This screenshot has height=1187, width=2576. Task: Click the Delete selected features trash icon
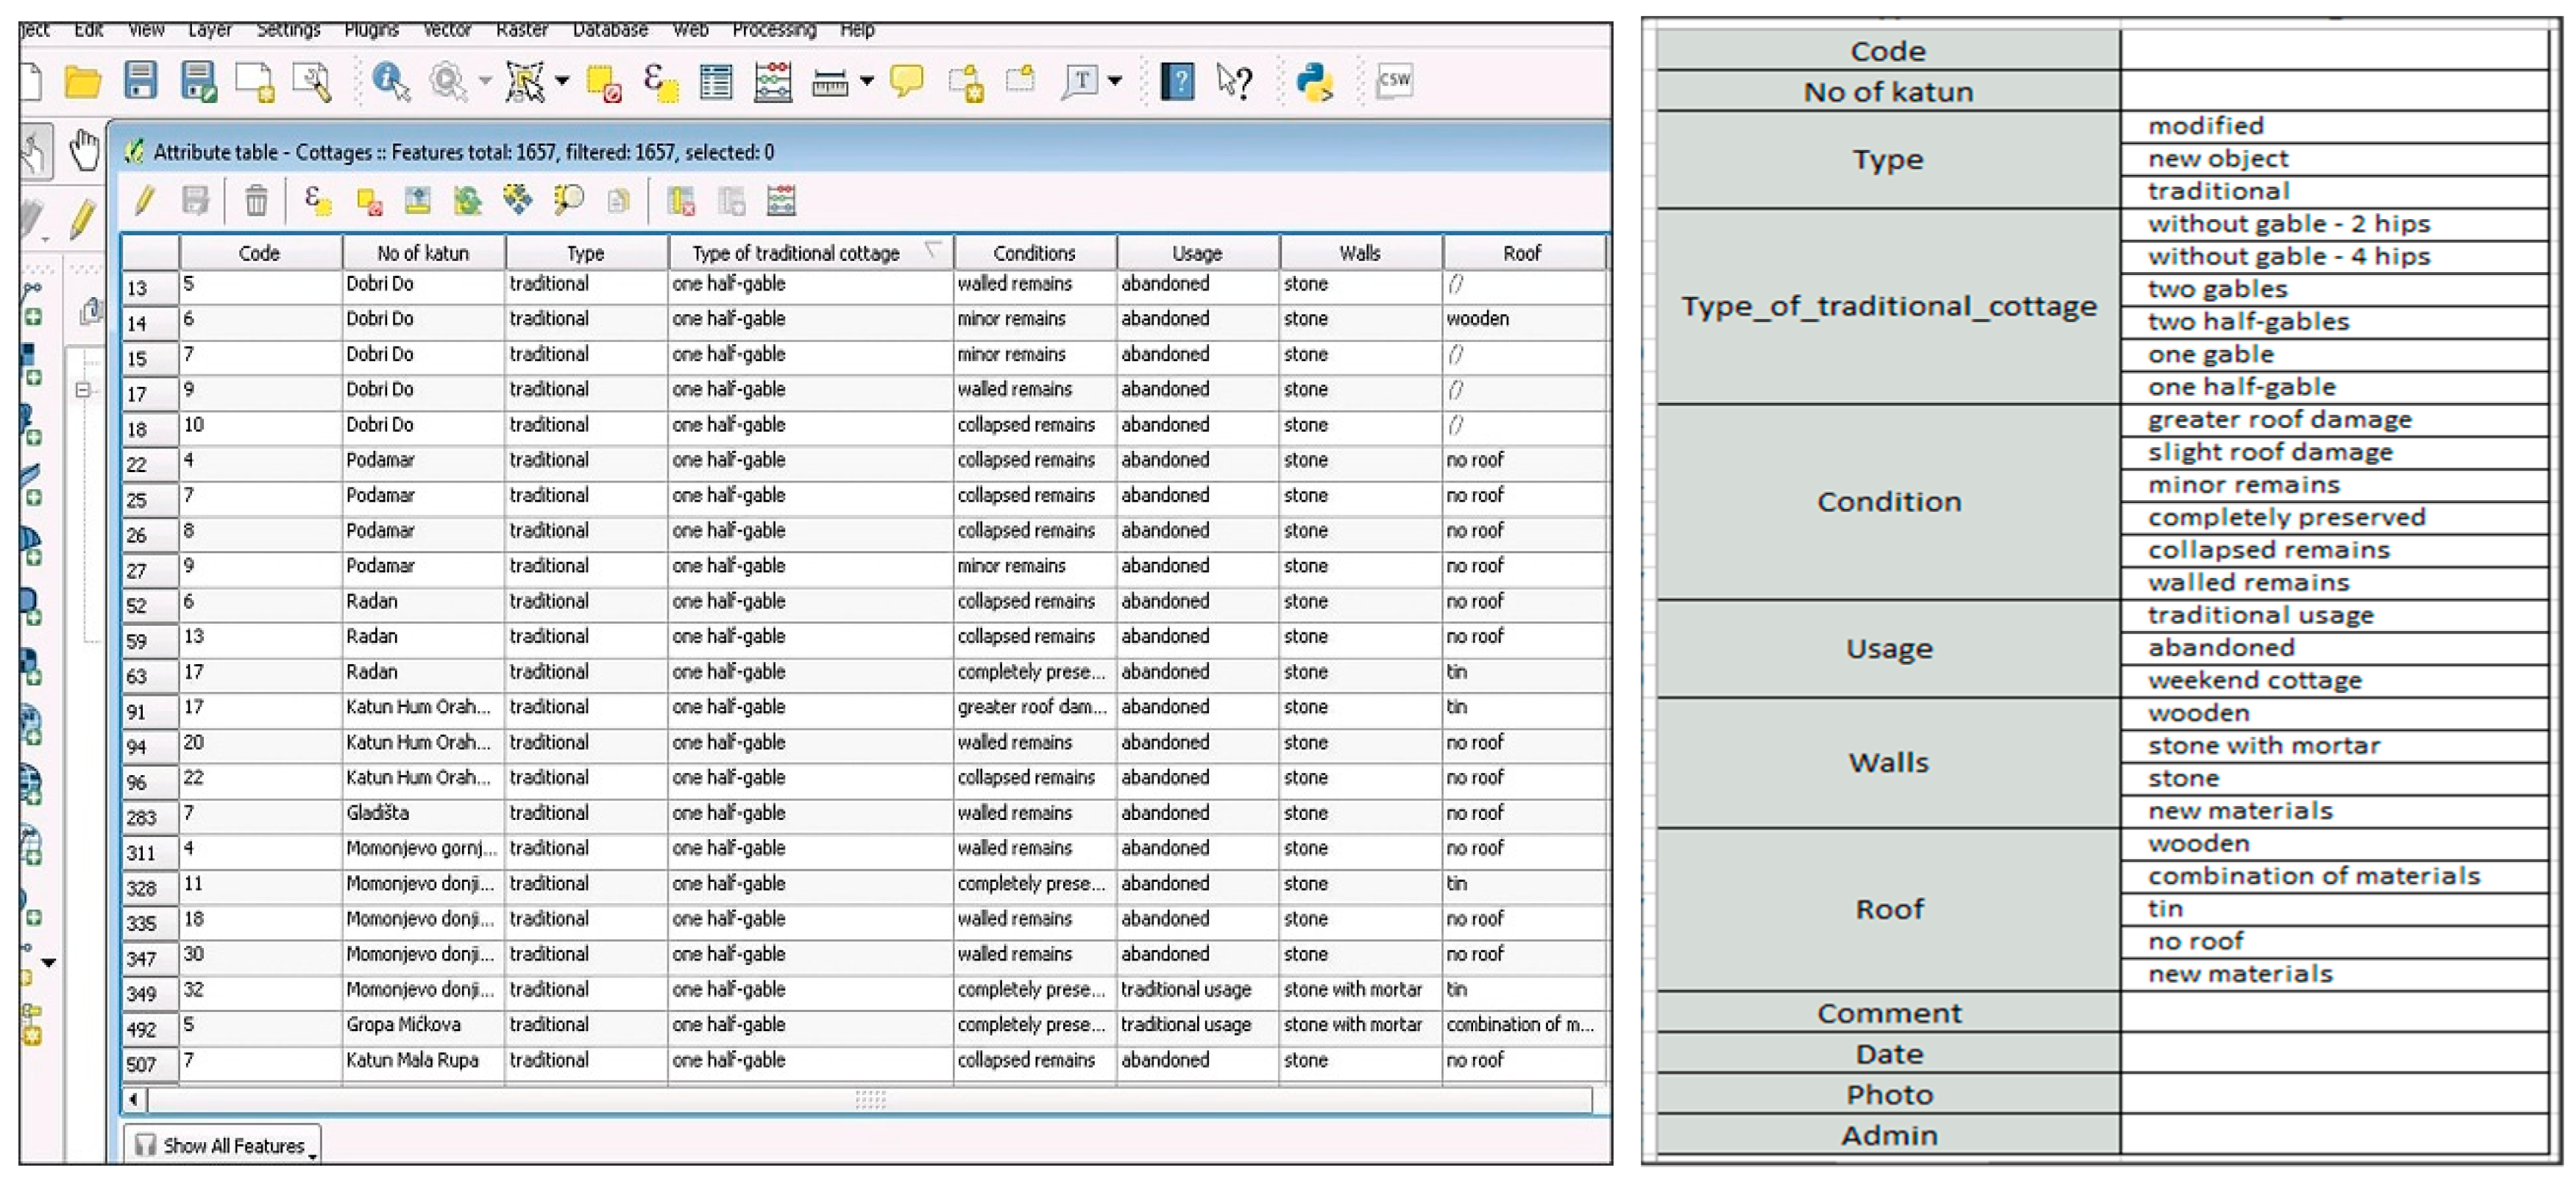(x=256, y=201)
